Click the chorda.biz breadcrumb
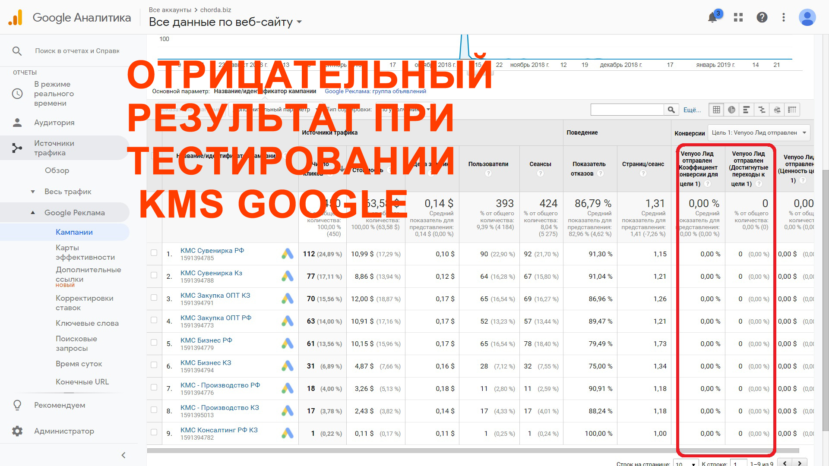 [215, 9]
